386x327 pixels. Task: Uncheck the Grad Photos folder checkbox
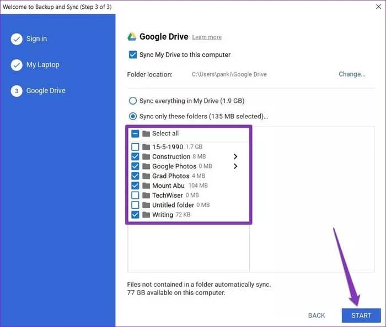135,176
